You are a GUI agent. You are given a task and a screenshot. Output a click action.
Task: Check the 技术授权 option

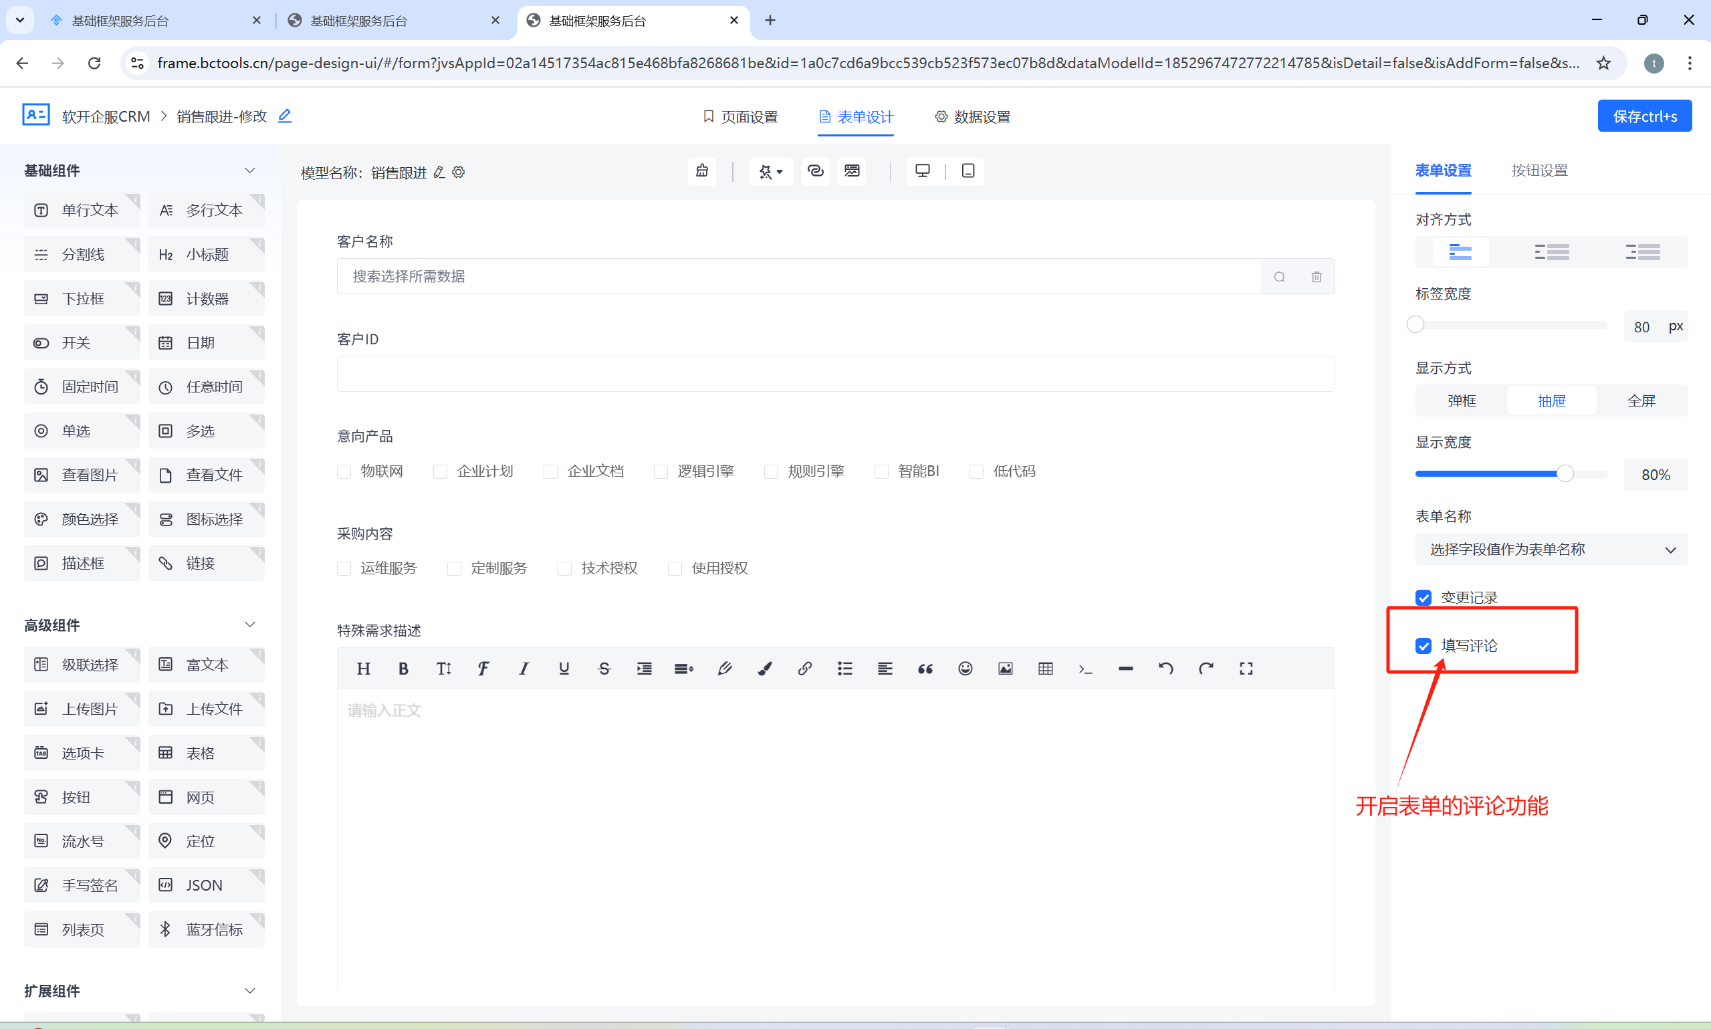point(565,568)
